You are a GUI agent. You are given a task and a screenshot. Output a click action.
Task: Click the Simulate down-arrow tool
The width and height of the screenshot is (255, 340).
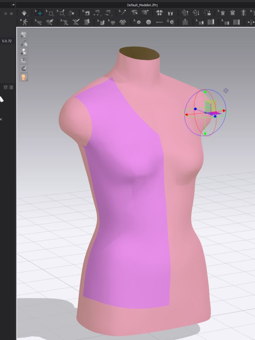tap(24, 13)
